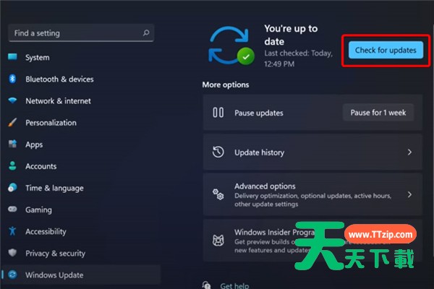Click the More options heading
This screenshot has width=434, height=289.
(x=225, y=85)
